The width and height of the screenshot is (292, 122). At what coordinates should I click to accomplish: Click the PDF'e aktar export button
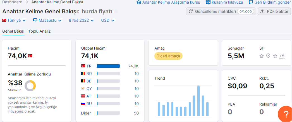click(x=274, y=11)
